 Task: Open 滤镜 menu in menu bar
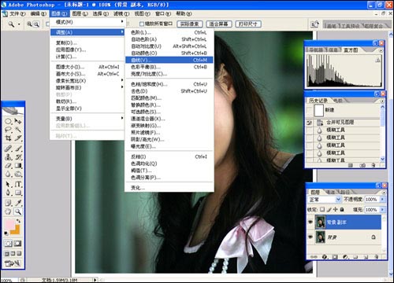121,13
